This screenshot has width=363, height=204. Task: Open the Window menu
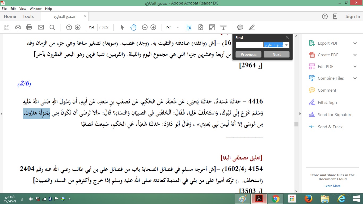click(36, 9)
